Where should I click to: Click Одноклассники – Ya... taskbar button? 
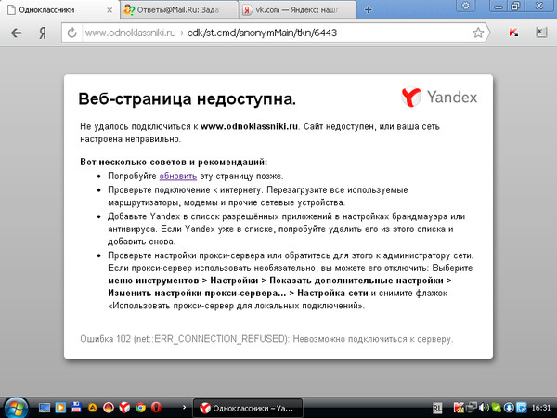click(x=248, y=408)
